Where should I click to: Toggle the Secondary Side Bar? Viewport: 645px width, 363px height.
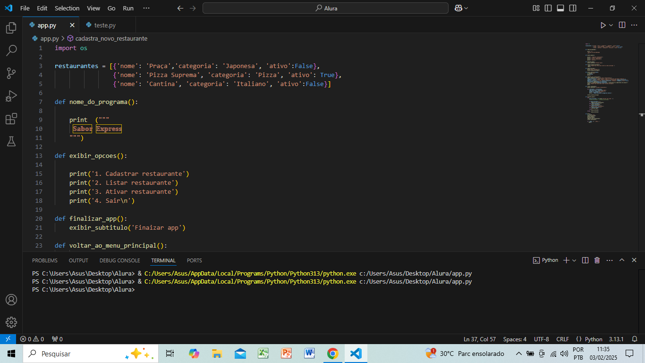pos(573,8)
